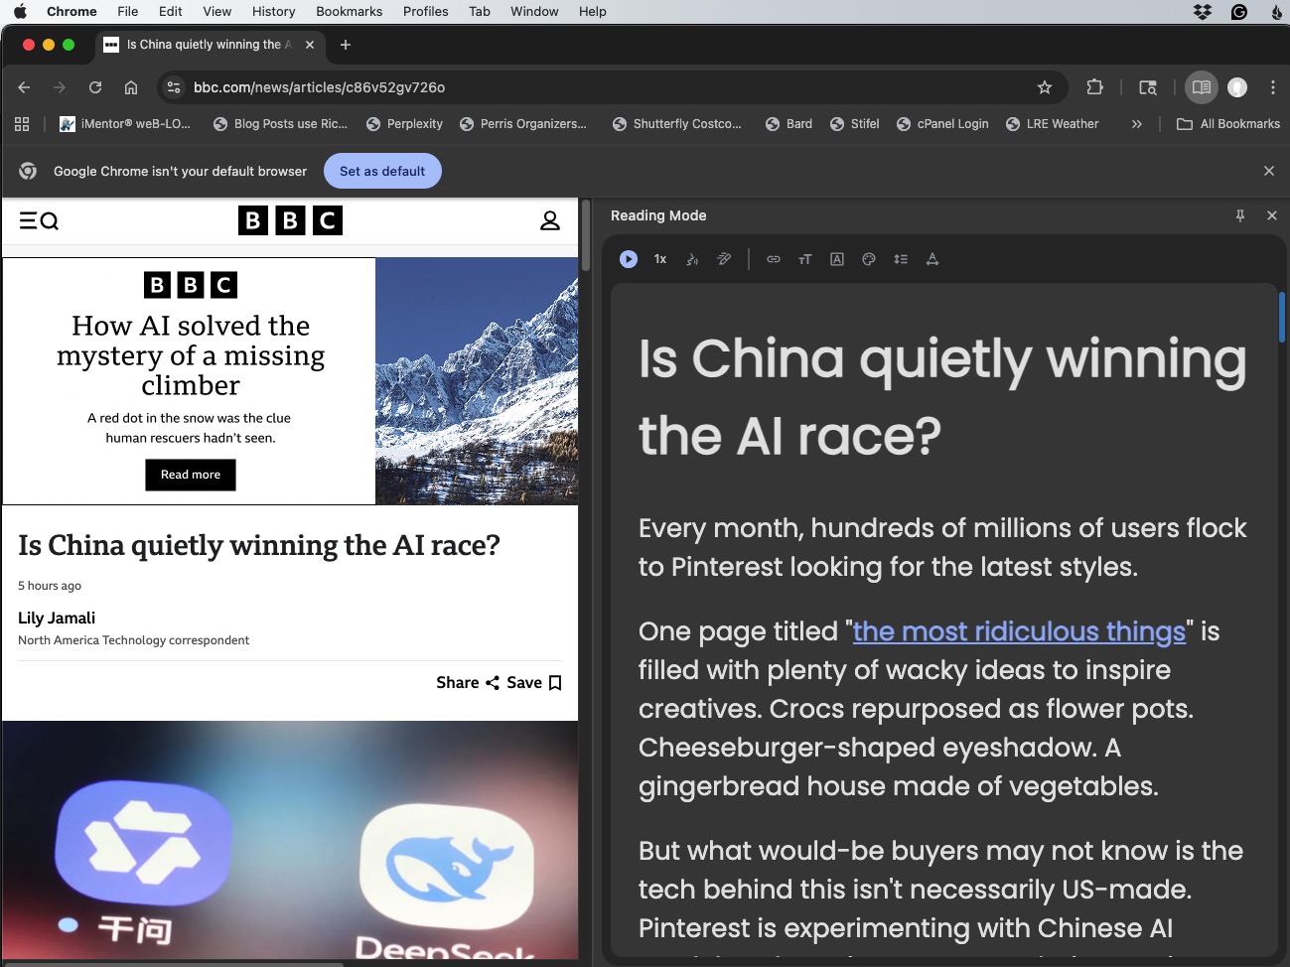
Task: Open the line spacing menu
Action: pyautogui.click(x=901, y=259)
